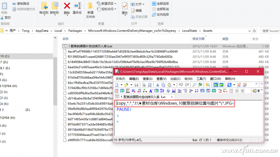Click the New Folder (新建文件夹) icon
The width and height of the screenshot is (280, 157).
(90, 6)
